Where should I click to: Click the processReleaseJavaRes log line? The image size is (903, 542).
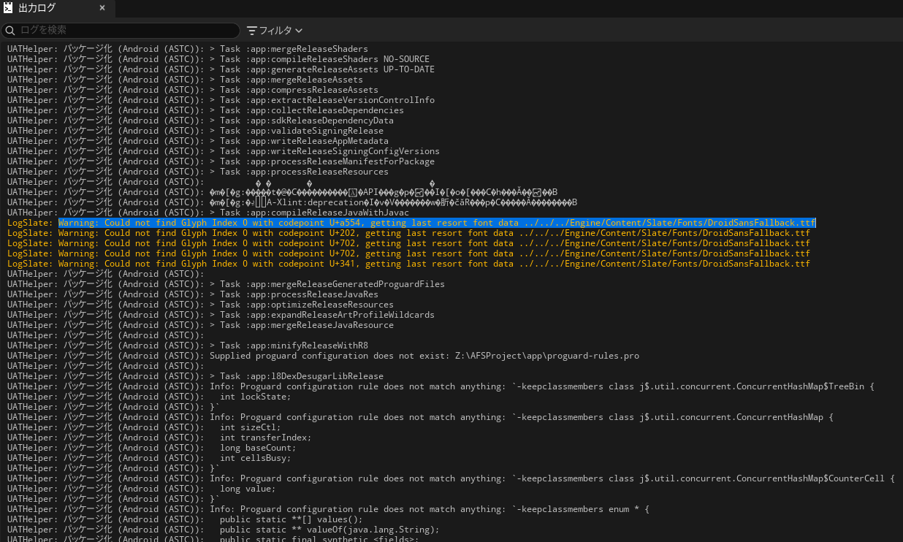pyautogui.click(x=193, y=294)
